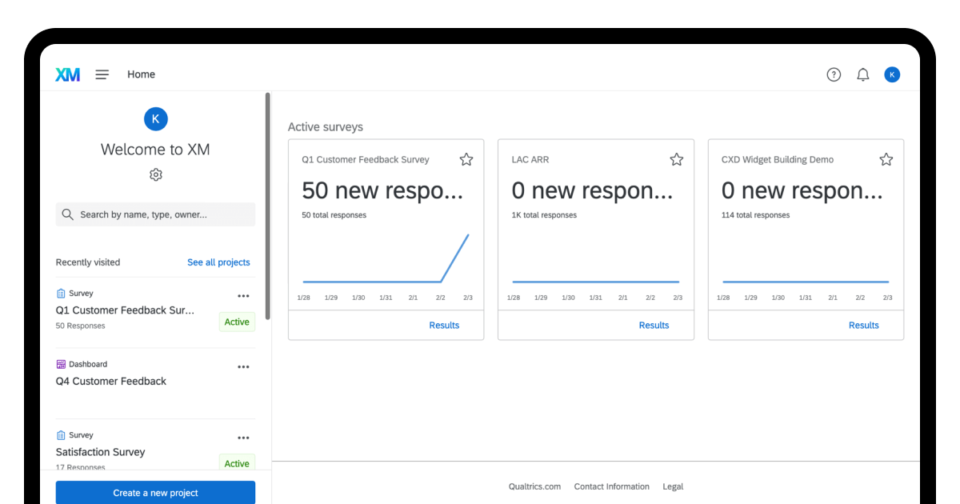The width and height of the screenshot is (960, 504).
Task: Click the Active badge on Satisfaction Survey
Action: coord(237,463)
